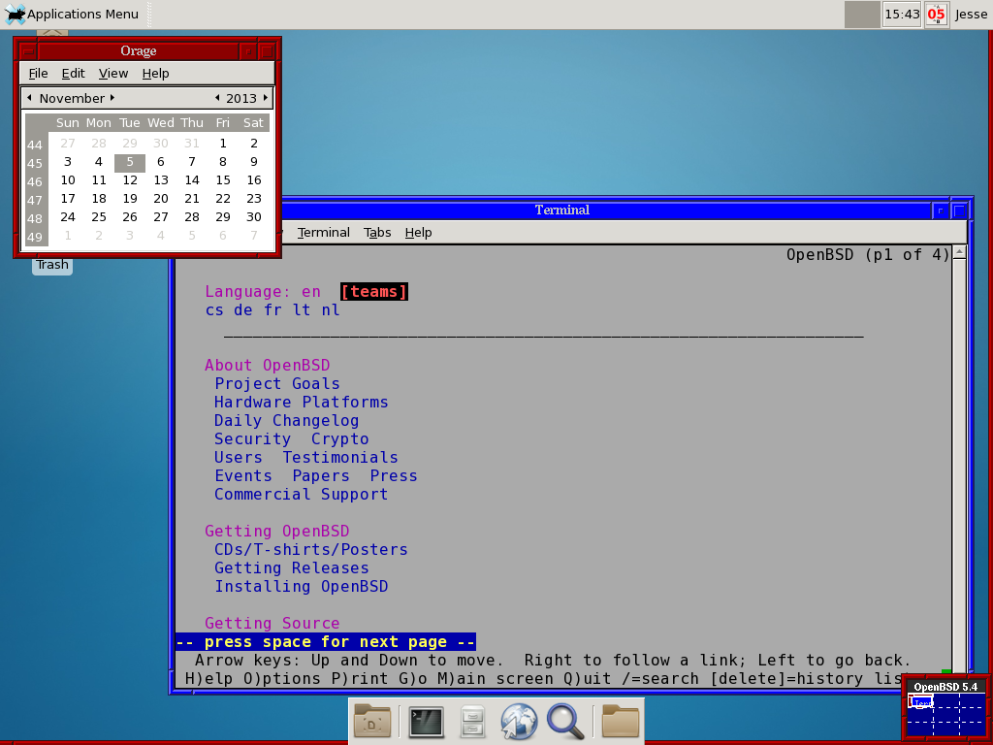This screenshot has width=993, height=745.
Task: Click Terminal scrollbar up arrow
Action: tap(959, 252)
